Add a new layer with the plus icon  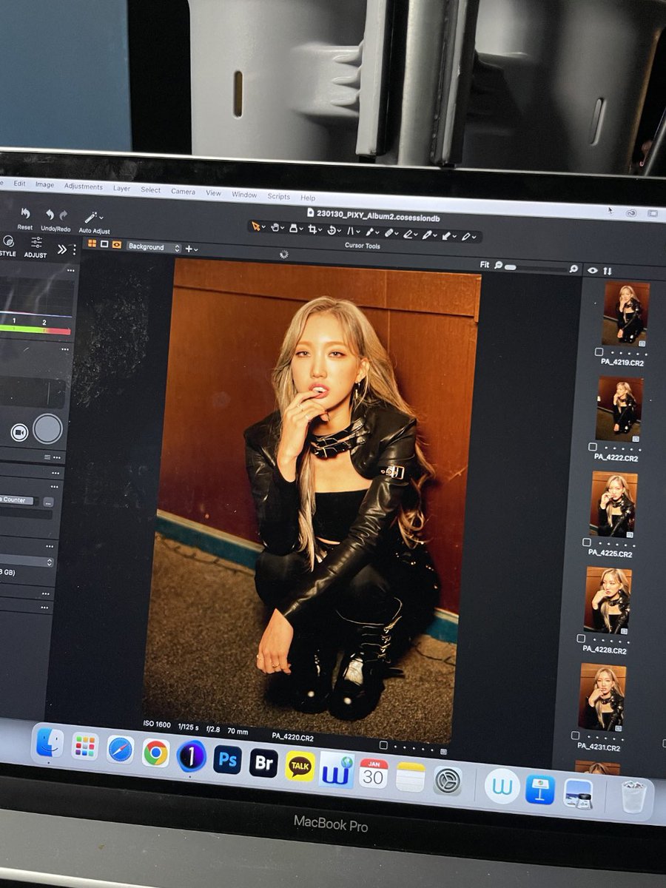[x=189, y=249]
